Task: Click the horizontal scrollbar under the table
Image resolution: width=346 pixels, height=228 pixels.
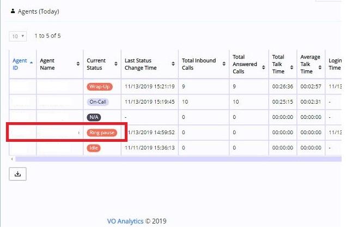Action: pos(174,159)
